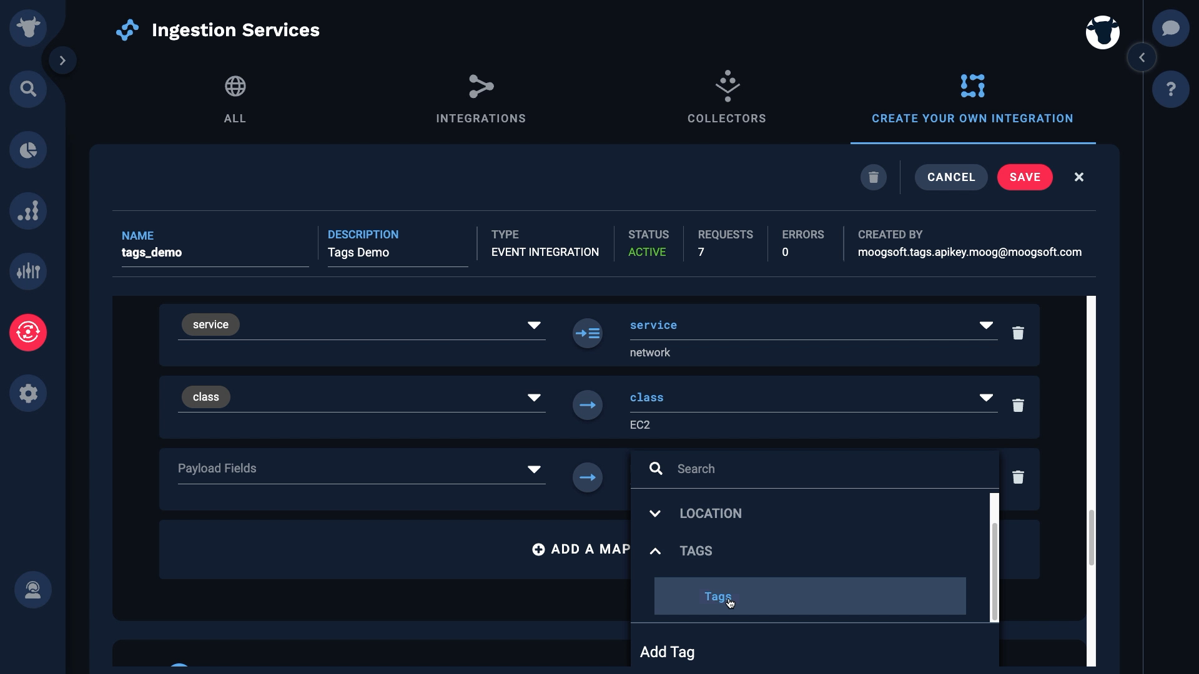The image size is (1199, 674).
Task: Toggle the class mapping arrow icon
Action: click(x=588, y=406)
